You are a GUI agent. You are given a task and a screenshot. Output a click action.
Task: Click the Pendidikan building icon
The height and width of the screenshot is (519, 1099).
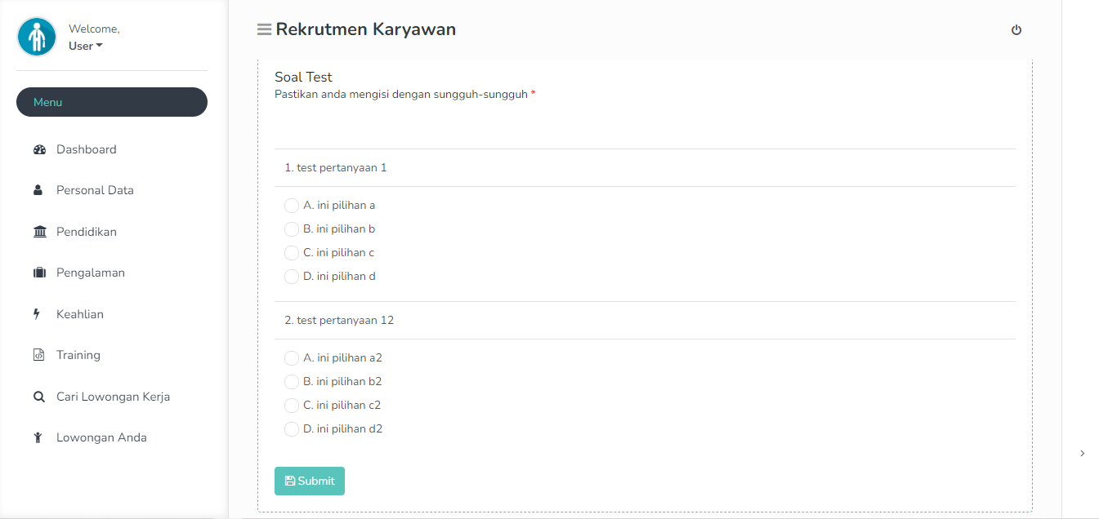click(39, 232)
